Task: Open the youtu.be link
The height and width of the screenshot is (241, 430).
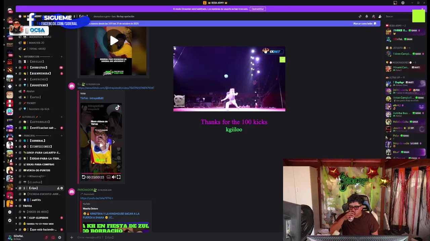Action: pos(96,198)
